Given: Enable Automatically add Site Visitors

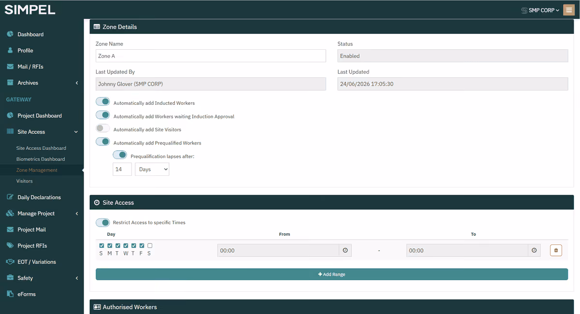Looking at the screenshot, I should coord(102,128).
